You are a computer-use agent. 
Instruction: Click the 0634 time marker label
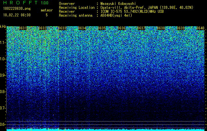click(82, 28)
